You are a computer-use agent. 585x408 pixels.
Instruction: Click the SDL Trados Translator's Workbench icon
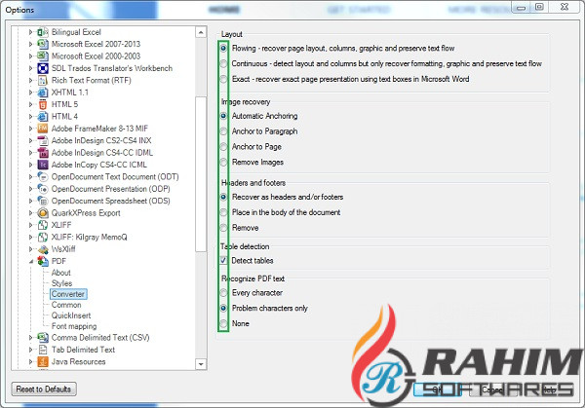tap(43, 68)
